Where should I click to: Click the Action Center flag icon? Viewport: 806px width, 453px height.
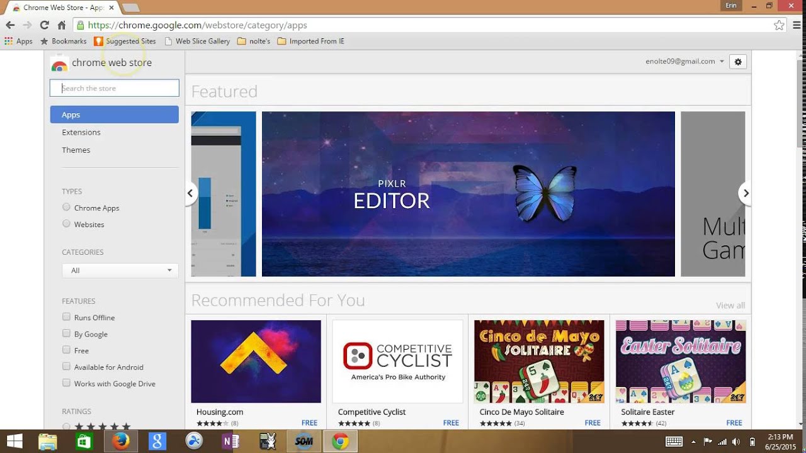click(x=707, y=441)
